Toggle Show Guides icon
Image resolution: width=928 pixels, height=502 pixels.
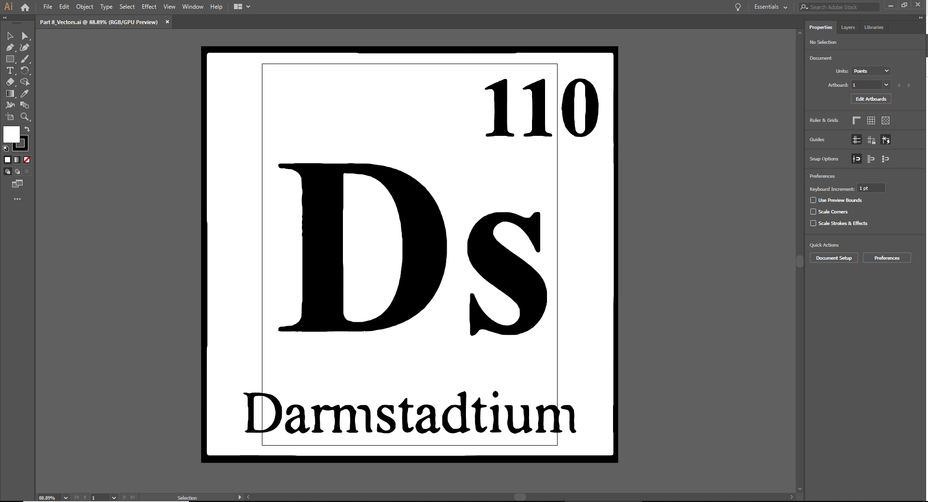[857, 140]
